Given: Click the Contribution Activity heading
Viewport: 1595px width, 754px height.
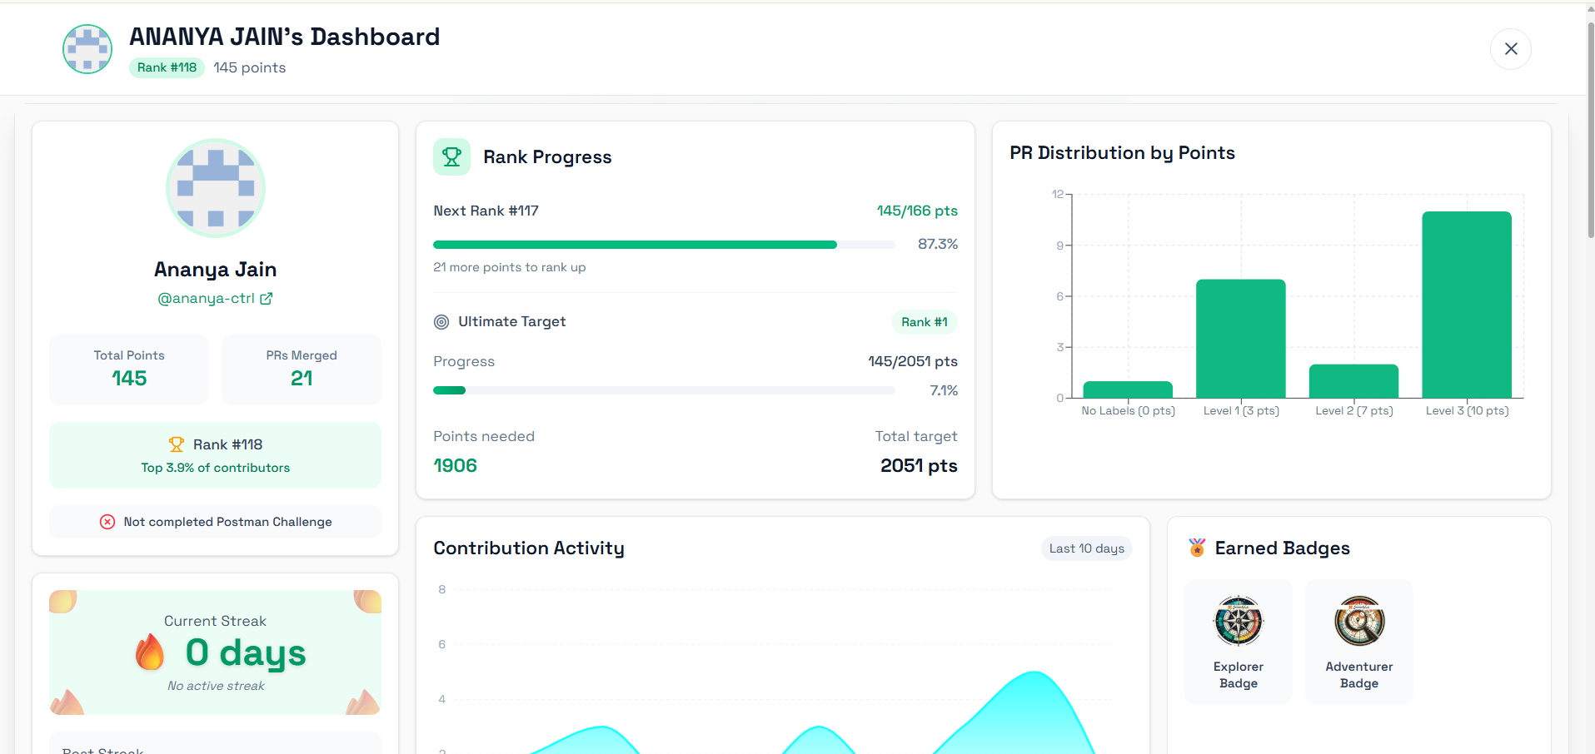Looking at the screenshot, I should (x=529, y=548).
